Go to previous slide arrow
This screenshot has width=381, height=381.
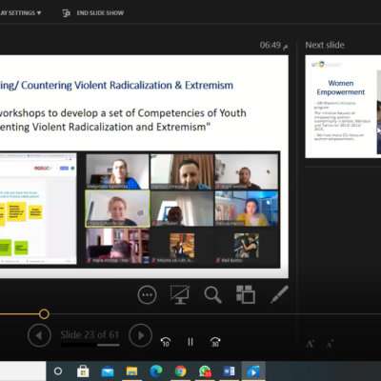pyautogui.click(x=39, y=335)
